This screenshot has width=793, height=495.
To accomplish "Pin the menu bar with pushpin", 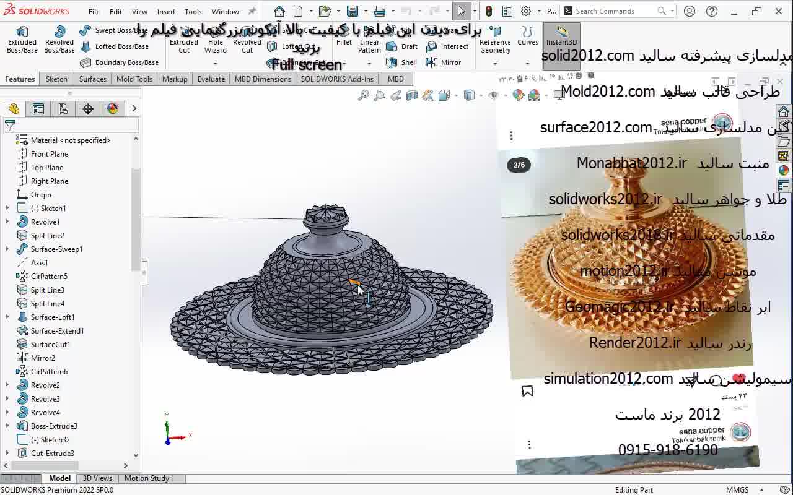I will coord(252,11).
